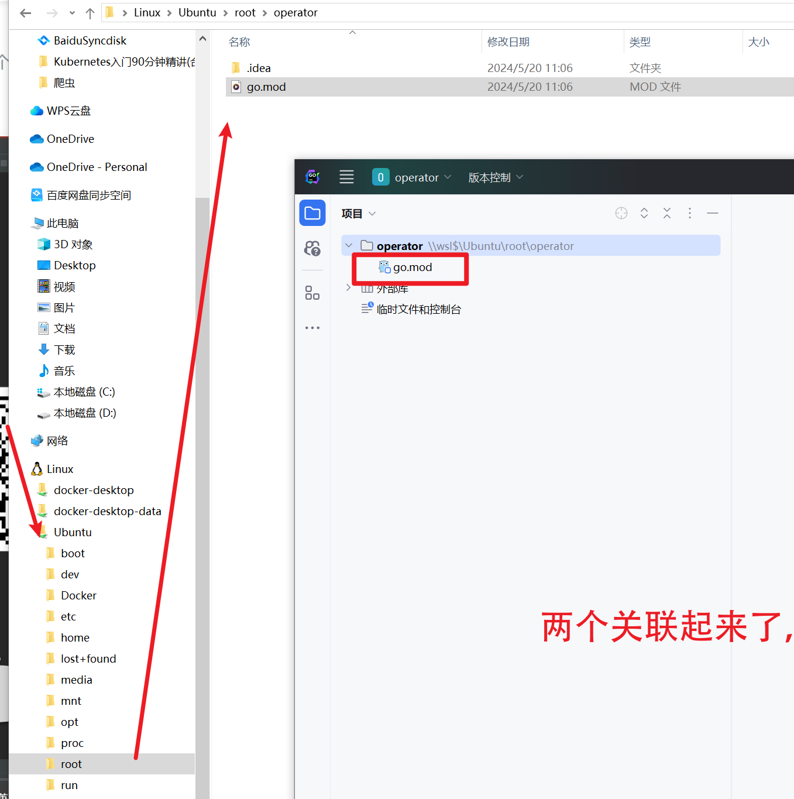This screenshot has width=794, height=799.
Task: Click the navigation pane scrollbar thumb
Action: coord(202,498)
